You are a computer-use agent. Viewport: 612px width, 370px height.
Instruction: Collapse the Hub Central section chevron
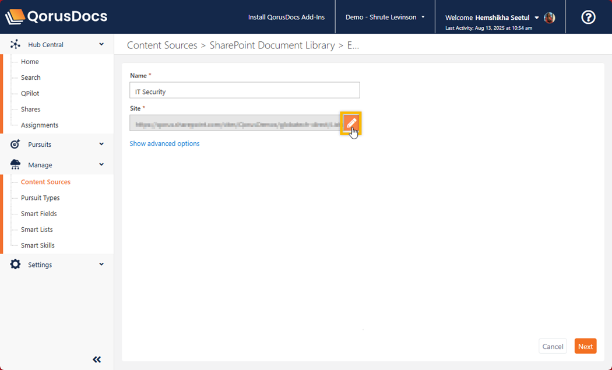[101, 44]
